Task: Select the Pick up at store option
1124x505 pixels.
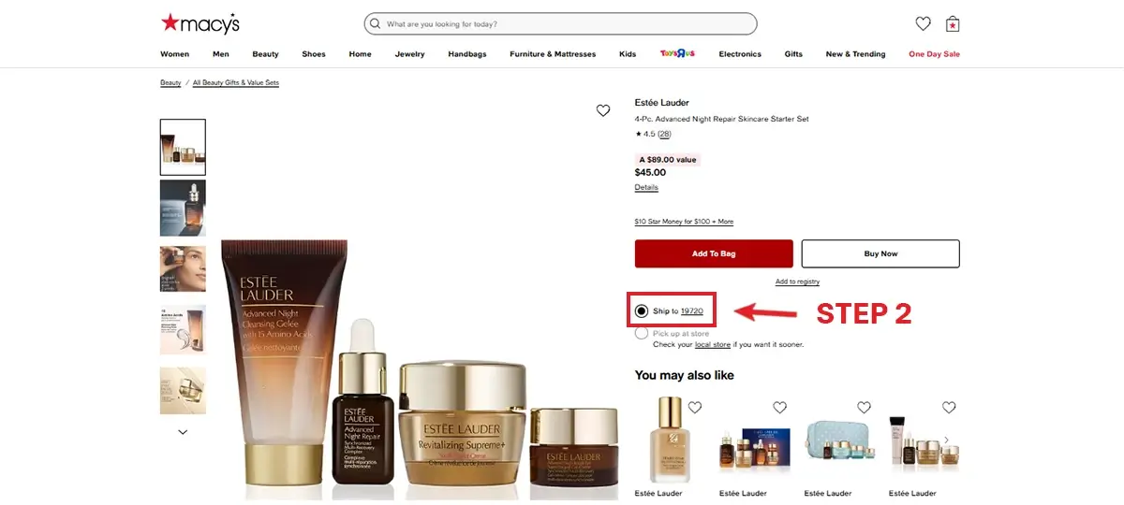Action: tap(641, 333)
